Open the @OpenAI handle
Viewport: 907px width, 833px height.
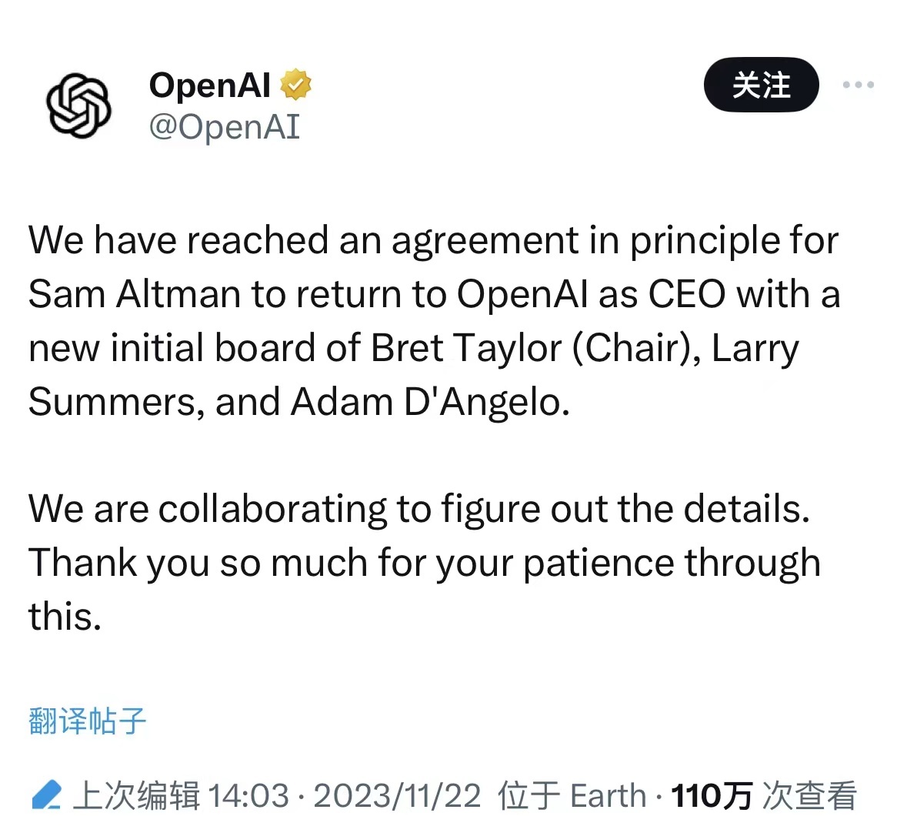[x=225, y=127]
